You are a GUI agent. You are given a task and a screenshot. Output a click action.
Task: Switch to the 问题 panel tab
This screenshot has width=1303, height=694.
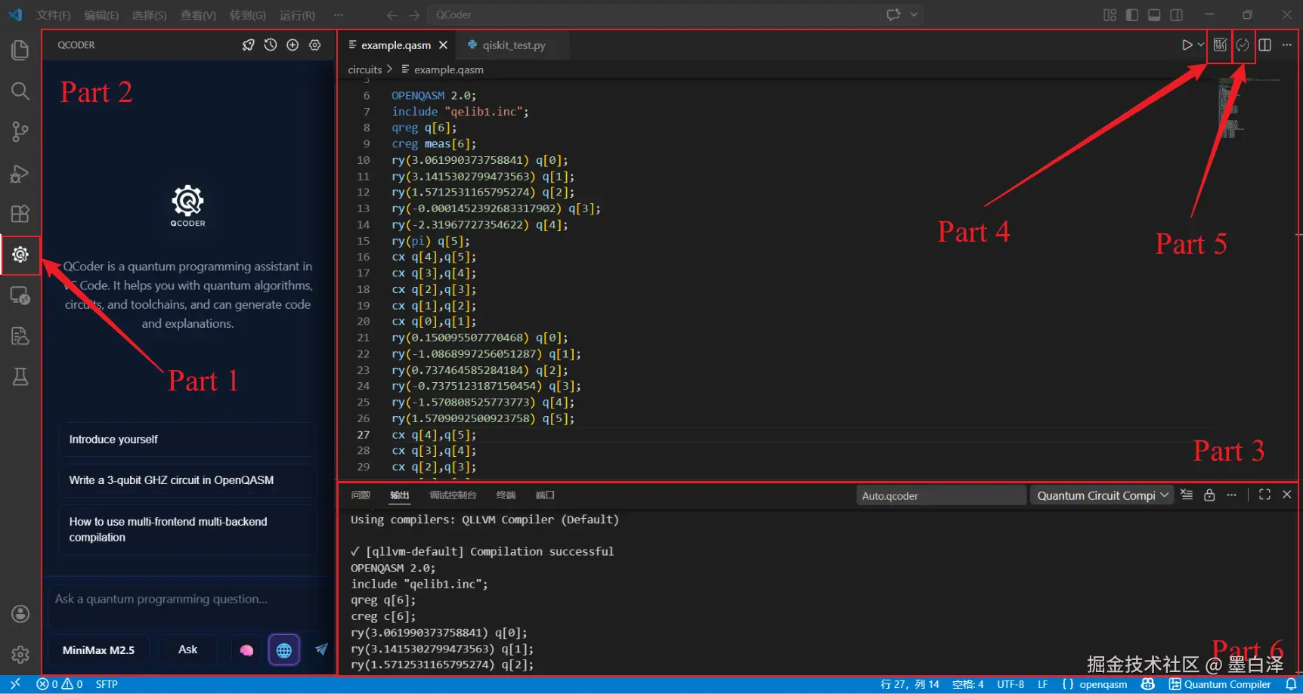tap(361, 495)
